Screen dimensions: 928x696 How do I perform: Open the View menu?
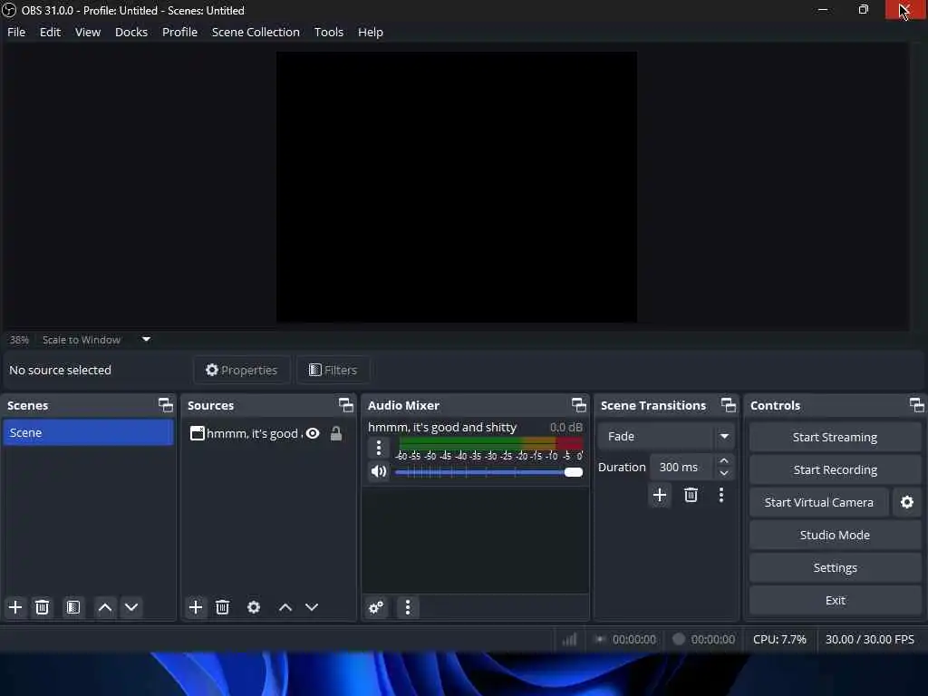click(x=88, y=32)
